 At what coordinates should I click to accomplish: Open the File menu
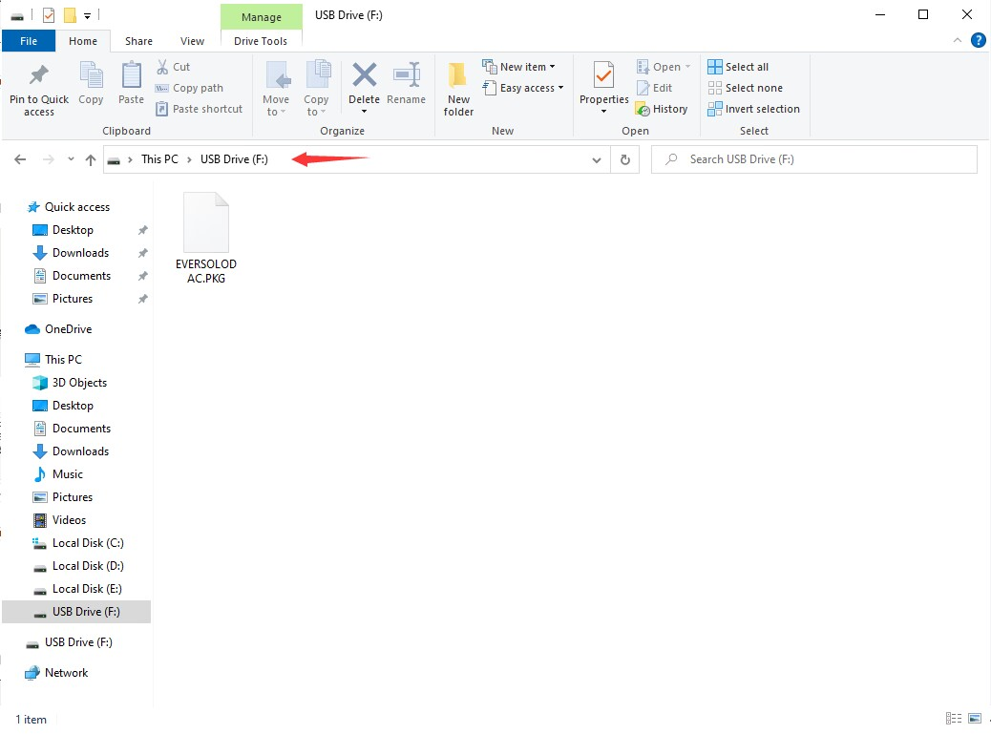29,41
